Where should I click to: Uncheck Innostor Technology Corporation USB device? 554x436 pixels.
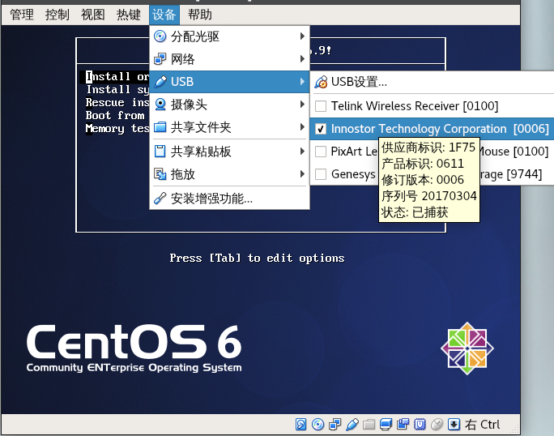[x=321, y=129]
